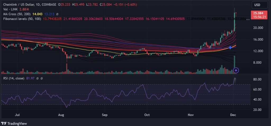The width and height of the screenshot is (271, 126).
Task: Click the blue MA cross plus marker
Action: (x=230, y=48)
